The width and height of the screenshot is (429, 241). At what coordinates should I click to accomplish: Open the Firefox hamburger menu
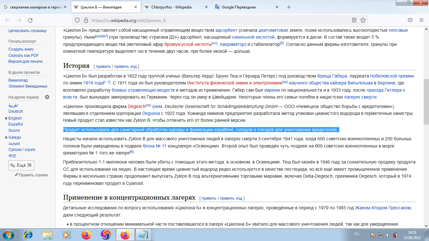[421, 20]
